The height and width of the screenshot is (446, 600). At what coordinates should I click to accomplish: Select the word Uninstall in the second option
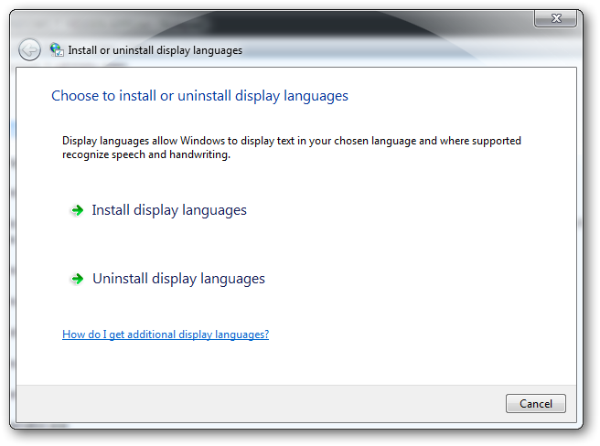(120, 279)
